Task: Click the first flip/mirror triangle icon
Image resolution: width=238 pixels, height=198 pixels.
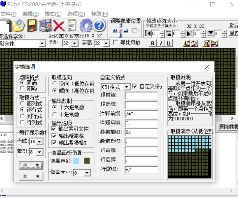Action: click(x=187, y=44)
